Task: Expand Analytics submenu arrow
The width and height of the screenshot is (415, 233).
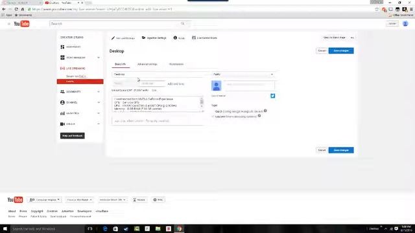Action: tap(99, 113)
